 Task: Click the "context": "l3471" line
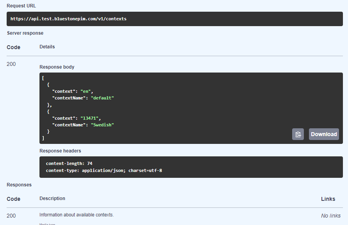77,118
